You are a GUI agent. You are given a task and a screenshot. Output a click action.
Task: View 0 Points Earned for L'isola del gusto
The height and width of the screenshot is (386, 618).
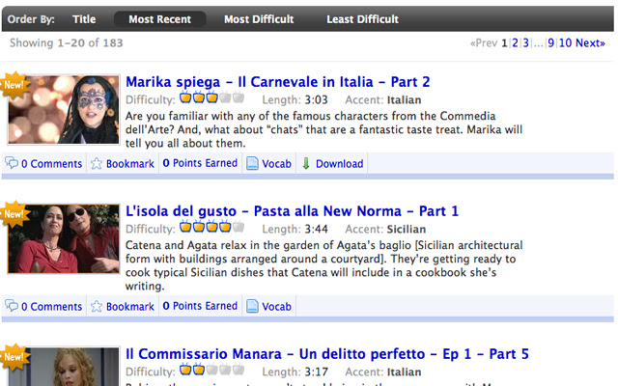200,306
